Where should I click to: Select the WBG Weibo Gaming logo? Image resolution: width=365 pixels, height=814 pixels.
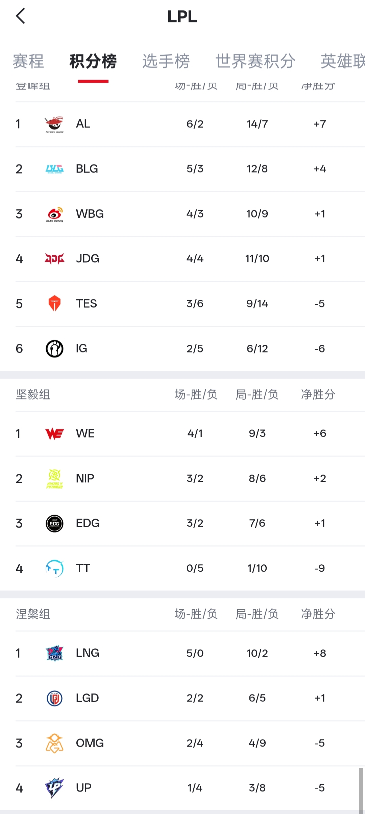54,214
